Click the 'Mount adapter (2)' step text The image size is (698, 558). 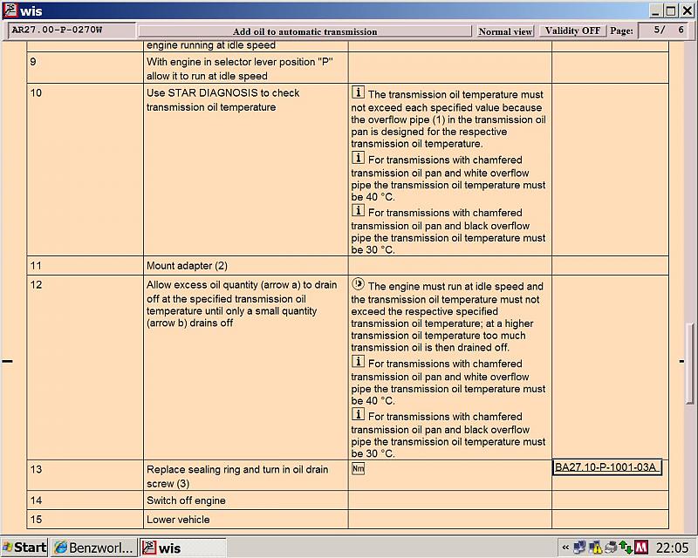click(x=187, y=266)
